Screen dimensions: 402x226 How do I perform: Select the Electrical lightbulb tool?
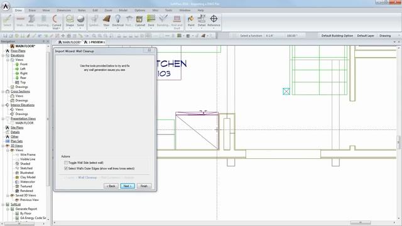117,21
